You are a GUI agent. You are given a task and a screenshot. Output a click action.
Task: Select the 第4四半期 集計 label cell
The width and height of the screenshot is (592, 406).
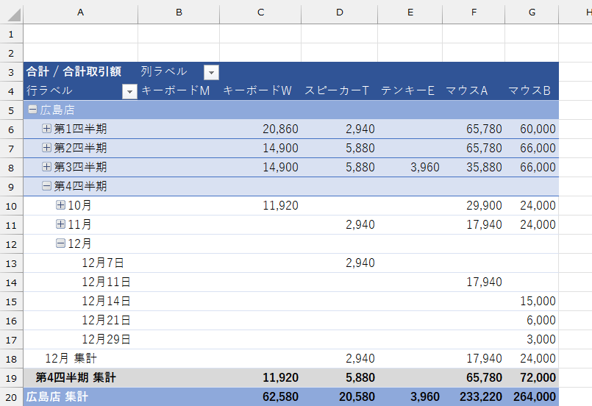pos(76,377)
